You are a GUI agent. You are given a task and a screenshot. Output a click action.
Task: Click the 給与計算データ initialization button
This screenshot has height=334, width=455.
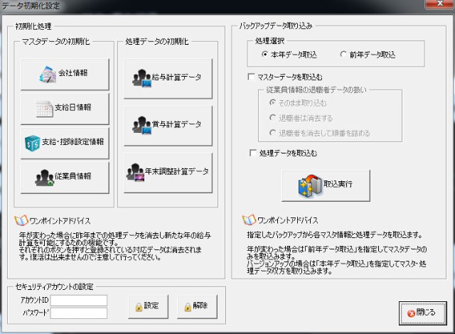pos(168,79)
